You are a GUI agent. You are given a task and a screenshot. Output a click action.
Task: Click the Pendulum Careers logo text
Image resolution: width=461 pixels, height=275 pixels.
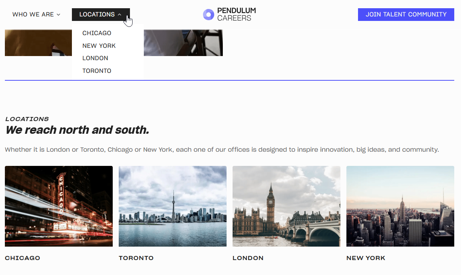coord(236,15)
